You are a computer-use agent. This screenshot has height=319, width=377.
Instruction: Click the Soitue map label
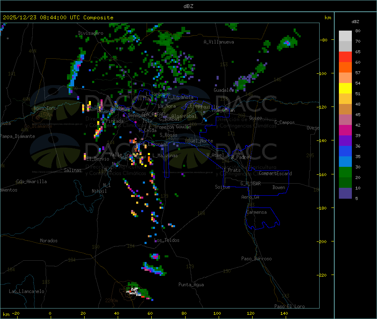click(x=222, y=187)
